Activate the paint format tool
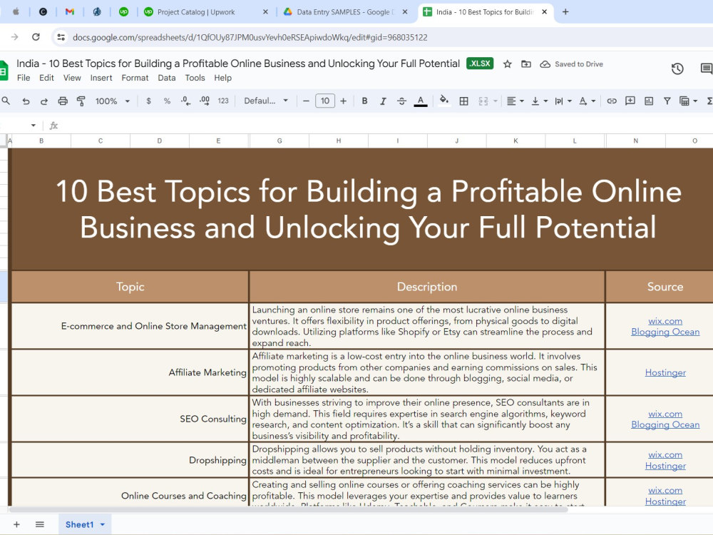 [81, 101]
